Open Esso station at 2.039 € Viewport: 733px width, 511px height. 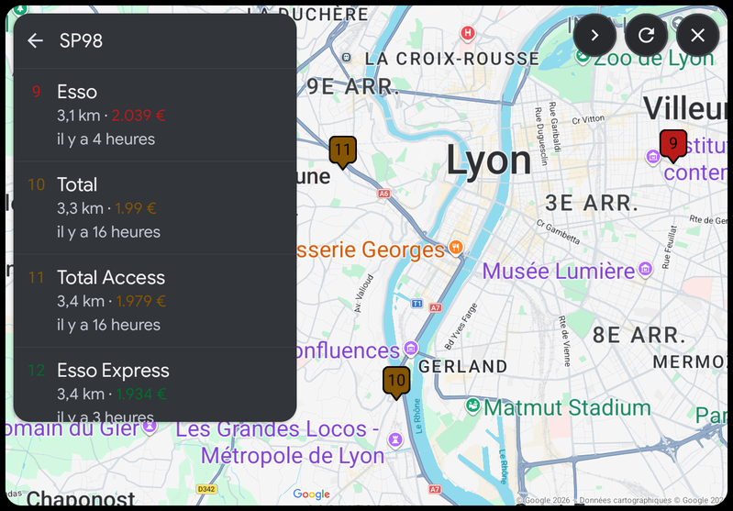(x=155, y=115)
